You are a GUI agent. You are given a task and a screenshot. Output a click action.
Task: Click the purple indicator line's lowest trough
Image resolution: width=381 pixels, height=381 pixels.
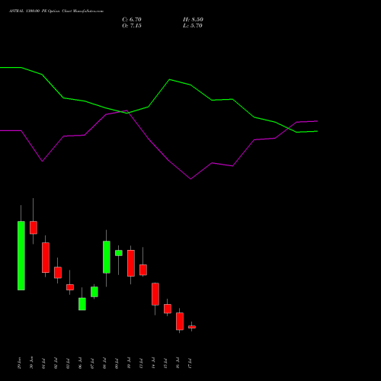tap(190, 179)
